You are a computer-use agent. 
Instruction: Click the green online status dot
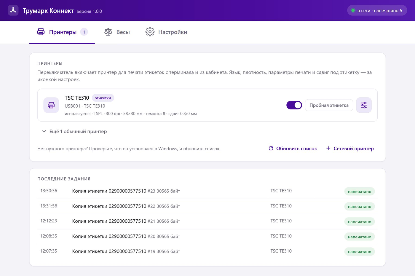(353, 10)
